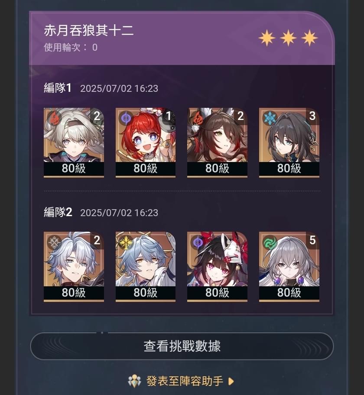Select Sparkle's card in team 2
Viewport: 364px width, 395px height.
217,267
